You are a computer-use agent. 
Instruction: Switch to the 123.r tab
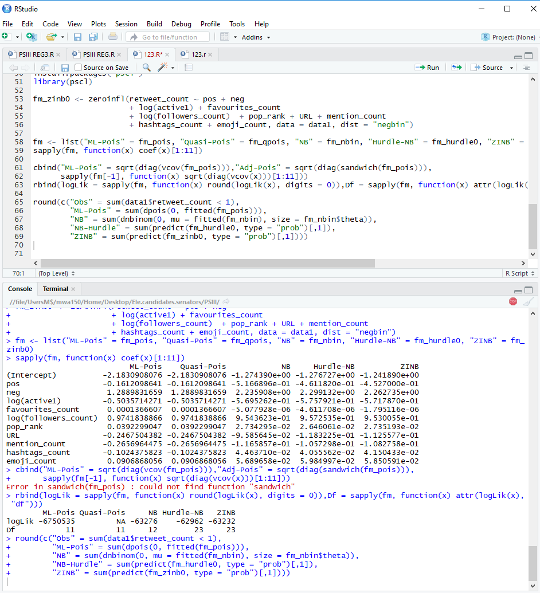198,54
